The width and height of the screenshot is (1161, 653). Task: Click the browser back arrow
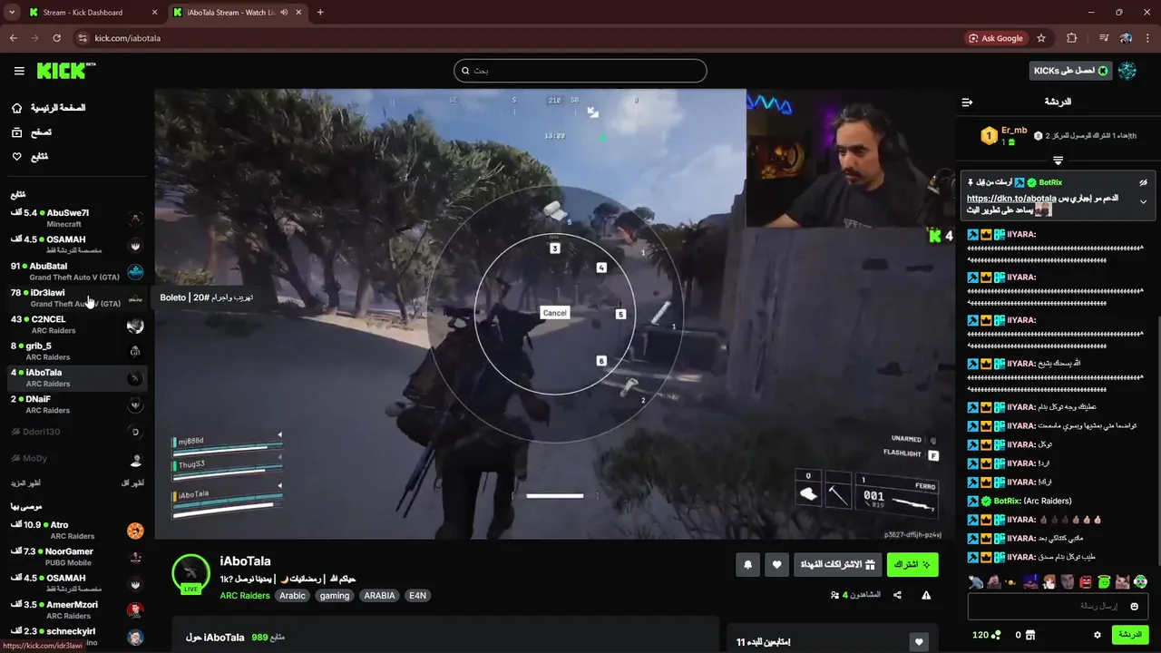click(14, 38)
